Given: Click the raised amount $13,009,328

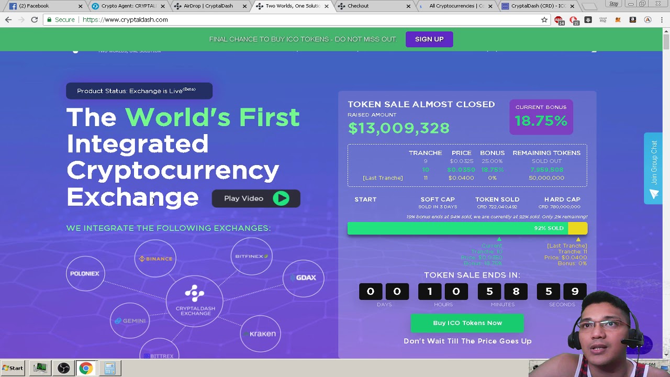Looking at the screenshot, I should tap(398, 128).
